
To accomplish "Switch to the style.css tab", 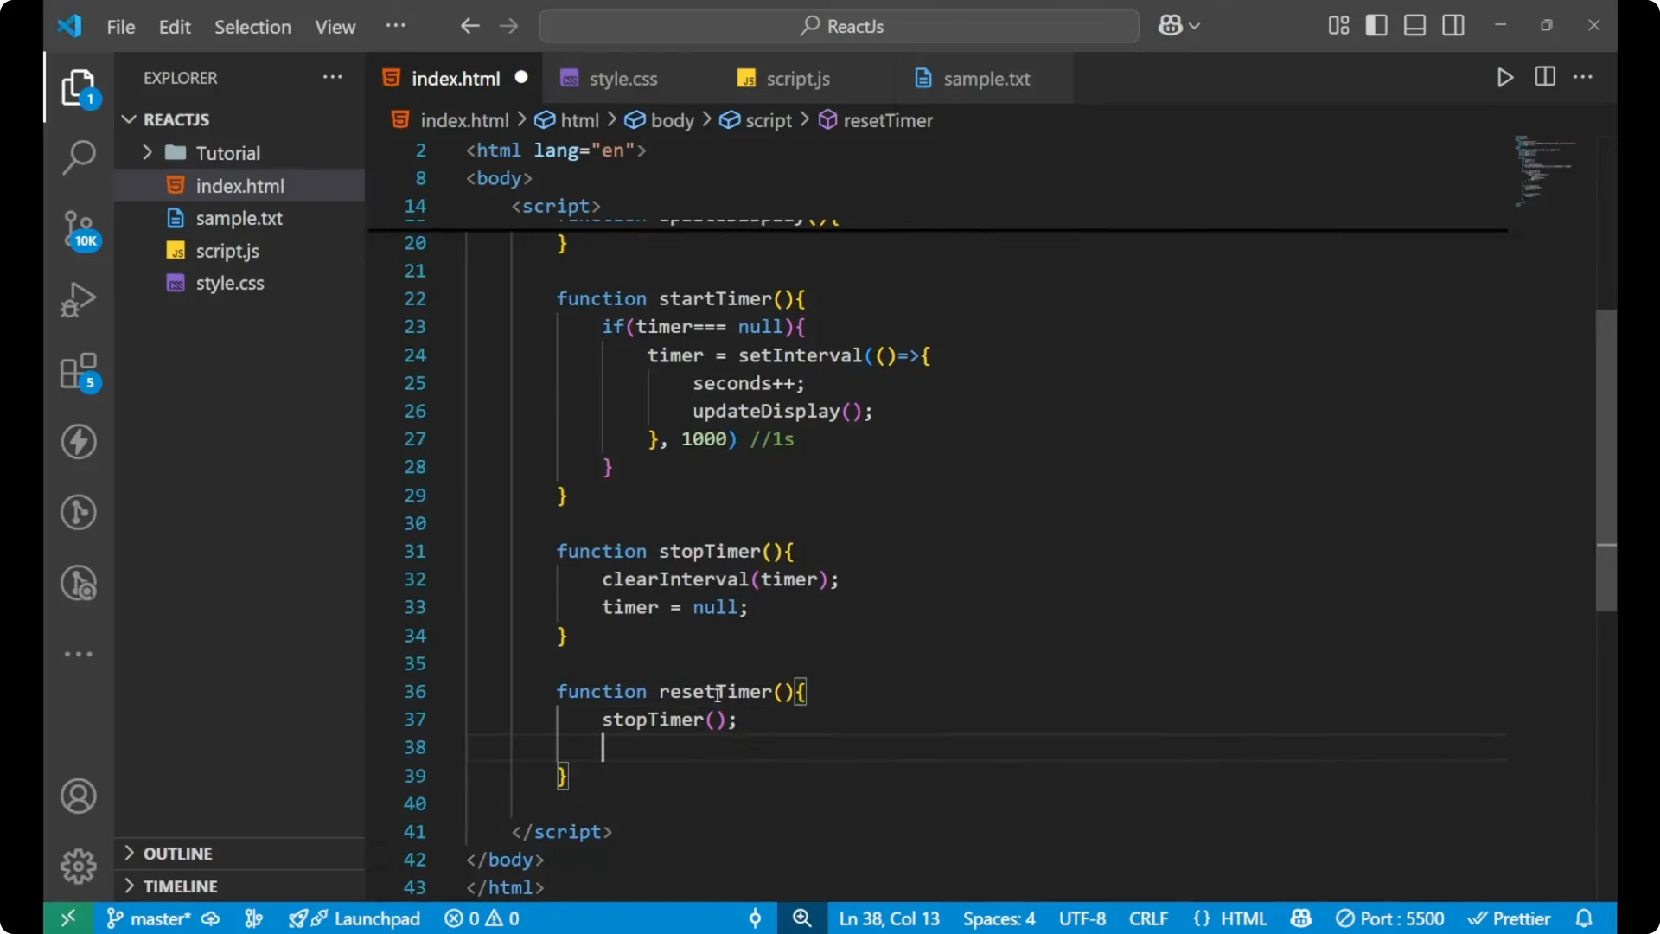I will [622, 78].
